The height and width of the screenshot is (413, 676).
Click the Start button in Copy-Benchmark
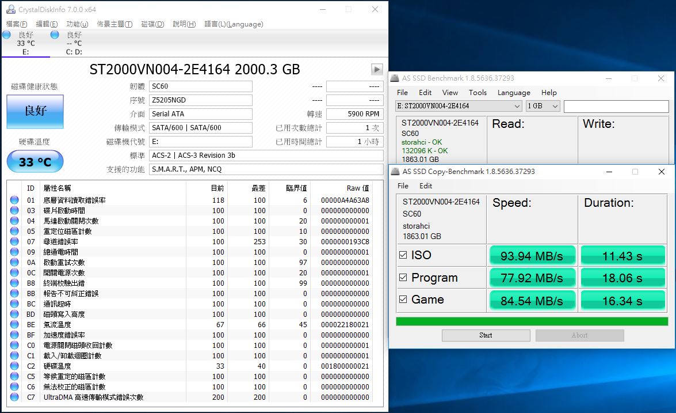486,335
